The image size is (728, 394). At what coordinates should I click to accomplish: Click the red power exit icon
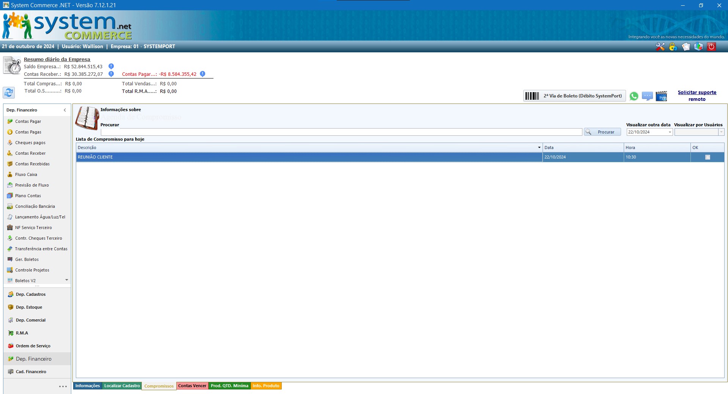pos(711,47)
